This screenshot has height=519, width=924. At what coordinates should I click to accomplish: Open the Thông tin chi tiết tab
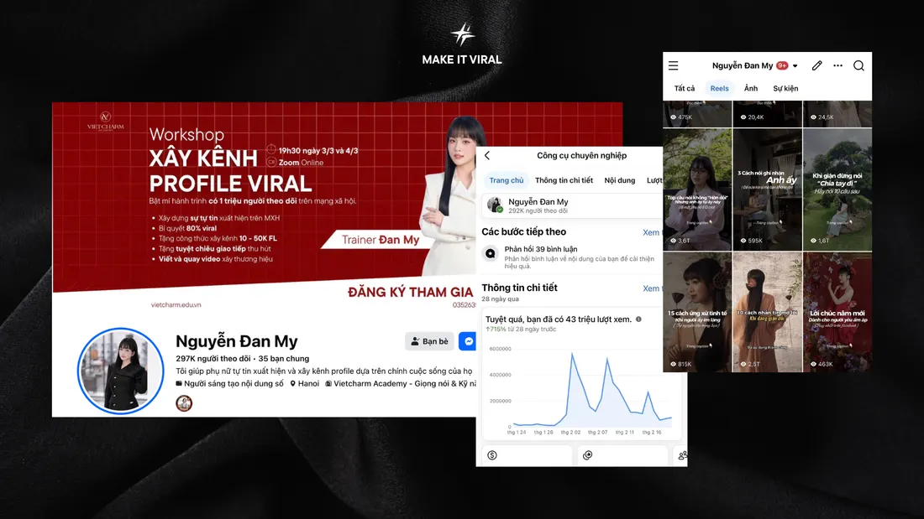click(x=564, y=180)
